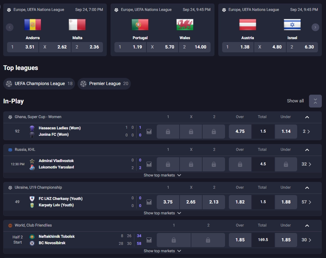
Task: Collapse all In-Play sections with the toggle button
Action: 315,101
